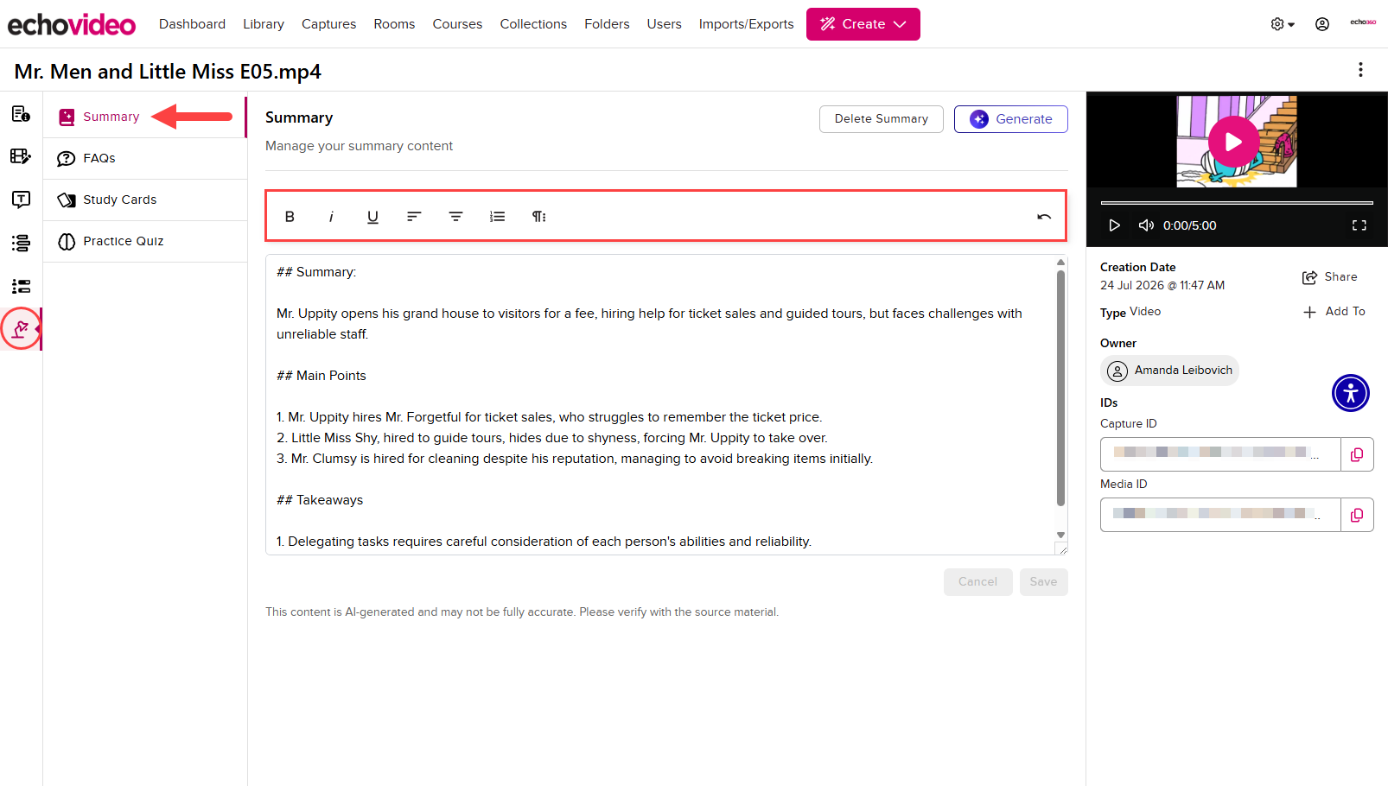Open the Courses page
1388x786 pixels.
[457, 24]
